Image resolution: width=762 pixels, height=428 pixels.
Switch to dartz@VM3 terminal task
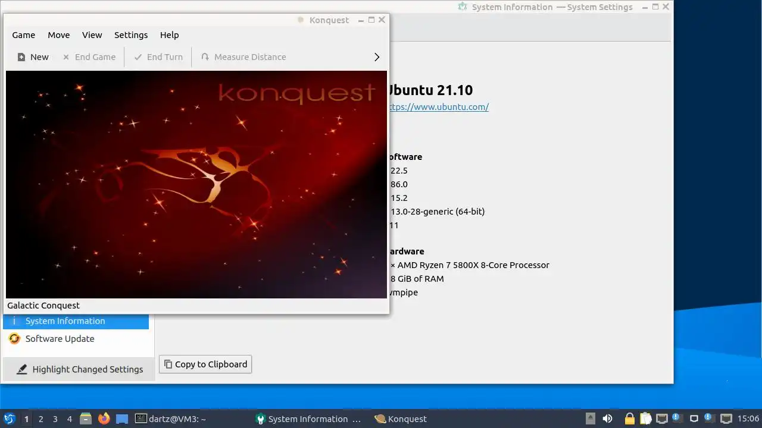point(171,419)
